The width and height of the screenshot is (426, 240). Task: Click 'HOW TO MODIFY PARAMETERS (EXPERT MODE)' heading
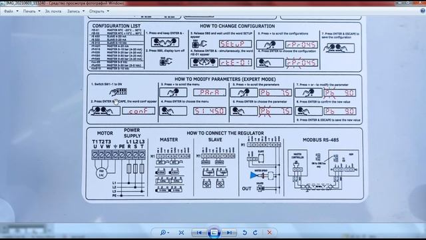point(225,79)
